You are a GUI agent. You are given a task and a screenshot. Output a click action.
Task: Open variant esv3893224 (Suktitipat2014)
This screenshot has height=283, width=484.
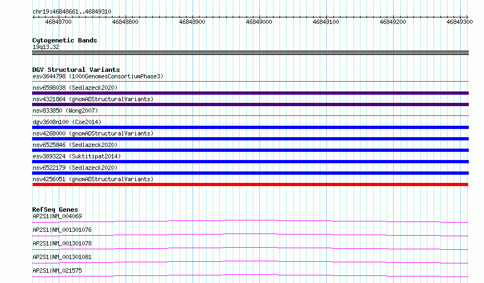(x=77, y=156)
